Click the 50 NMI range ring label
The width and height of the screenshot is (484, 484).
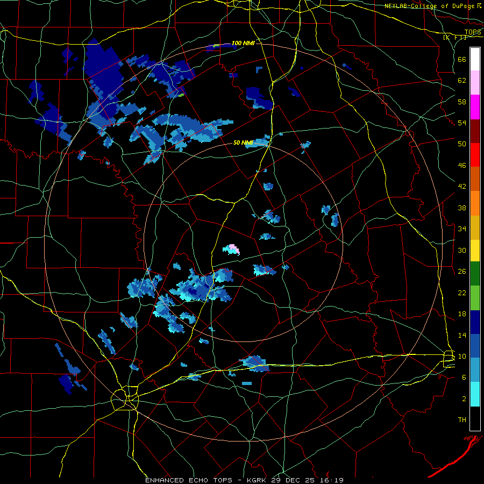tap(243, 143)
